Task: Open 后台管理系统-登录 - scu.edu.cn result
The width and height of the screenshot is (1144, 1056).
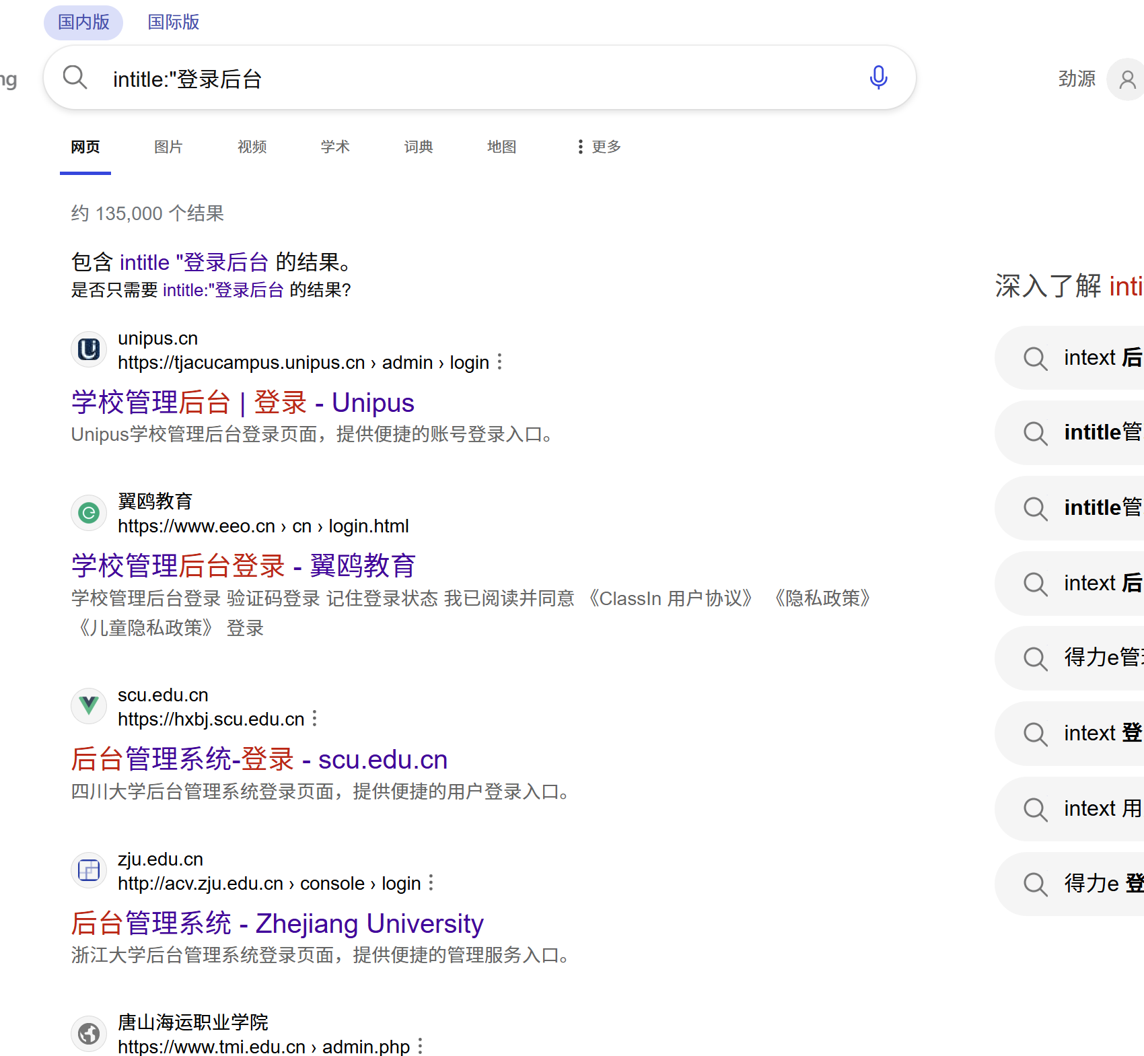Action: tap(260, 759)
